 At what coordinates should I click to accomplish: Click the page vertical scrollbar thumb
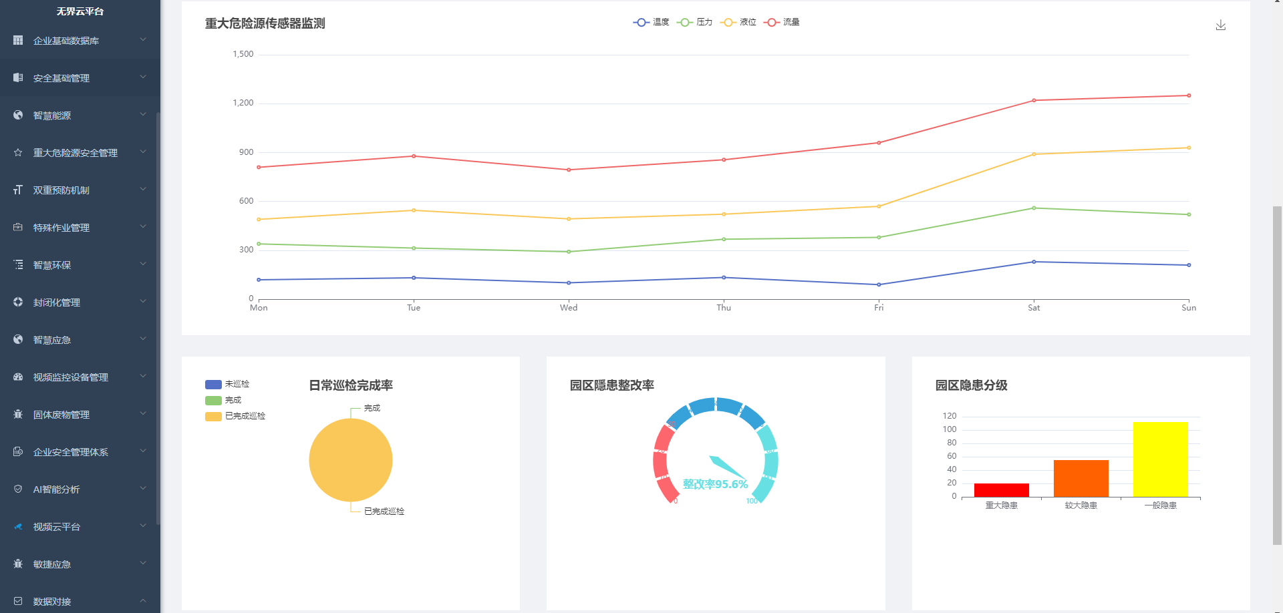1278,376
